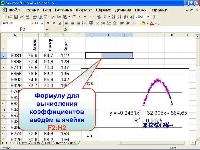Viewport: 200px width, 150px height.
Task: Expand the paste options arrow
Action: click(69, 17)
